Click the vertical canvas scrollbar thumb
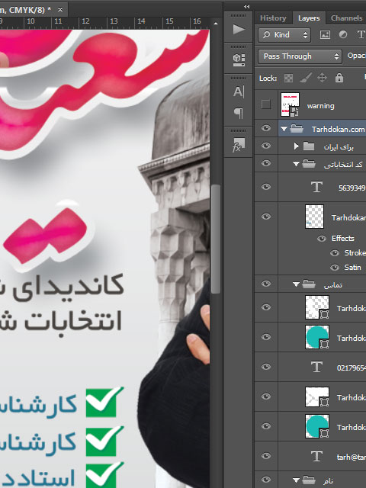The height and width of the screenshot is (488, 366). tap(215, 239)
